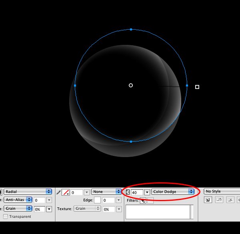Click the New Style icon button
This screenshot has height=234, width=240.
point(208,200)
